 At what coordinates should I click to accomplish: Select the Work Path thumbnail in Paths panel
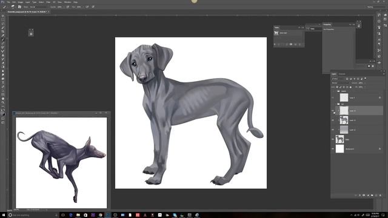point(276,33)
